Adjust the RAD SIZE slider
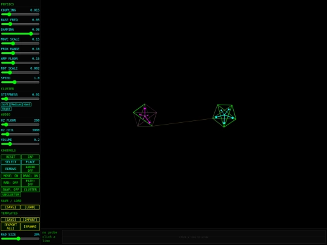 pos(20,238)
